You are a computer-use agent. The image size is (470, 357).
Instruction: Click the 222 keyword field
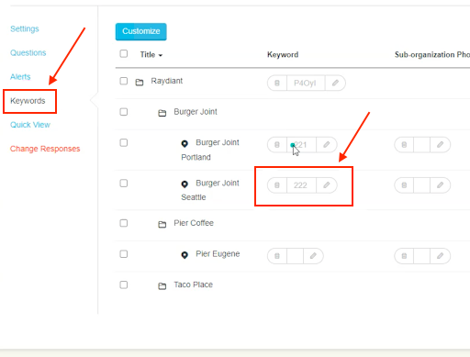(301, 184)
